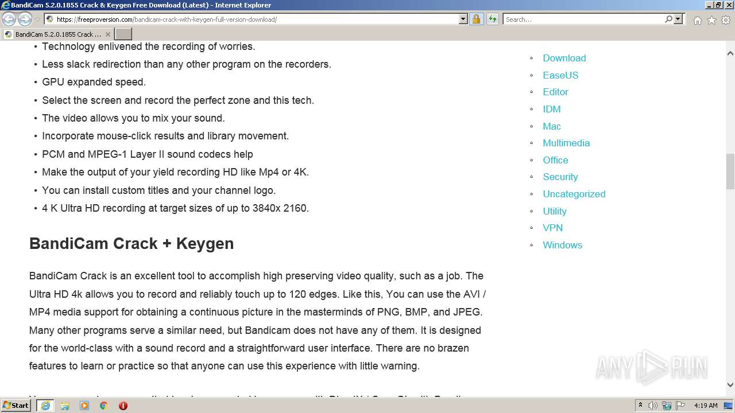Open the clock showing 4:19 AM

(x=705, y=406)
